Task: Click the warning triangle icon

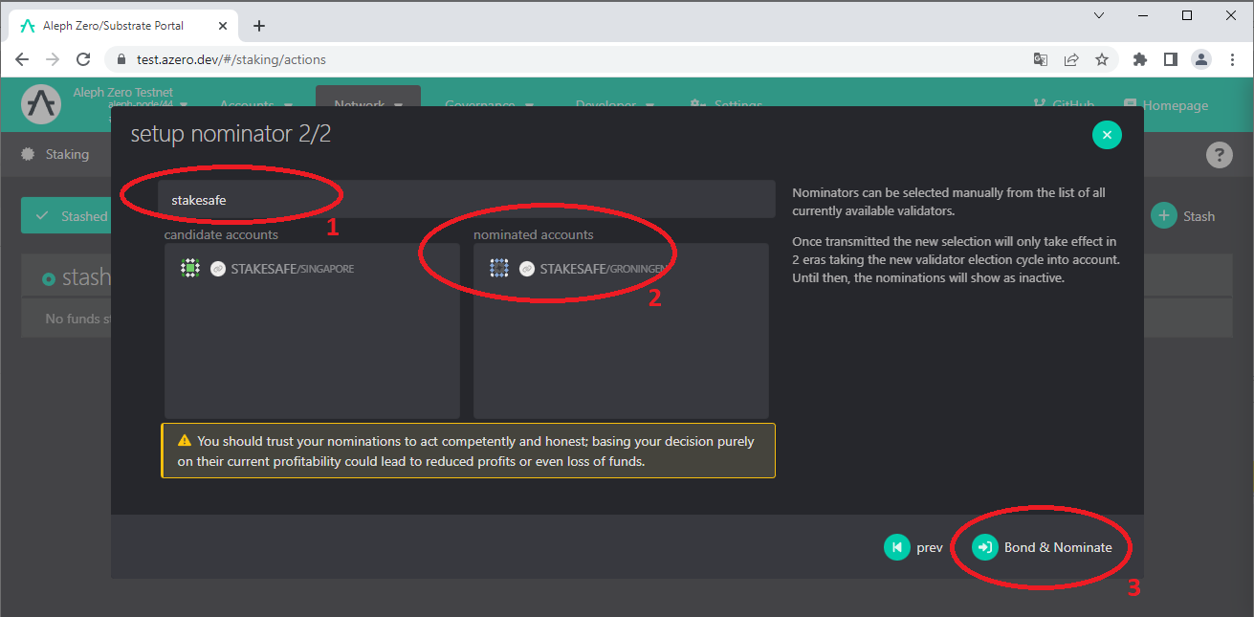Action: pyautogui.click(x=185, y=441)
